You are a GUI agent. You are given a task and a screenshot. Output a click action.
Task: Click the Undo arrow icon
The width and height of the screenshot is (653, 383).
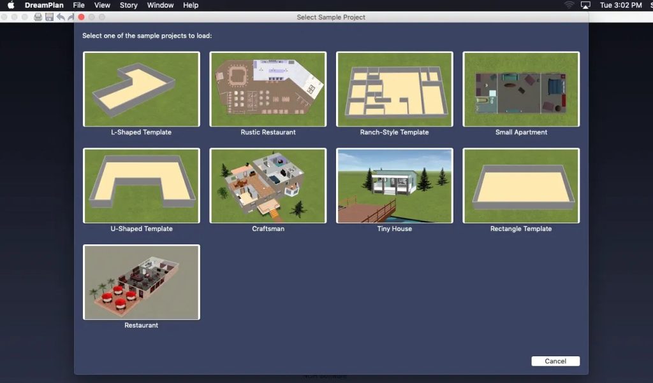click(61, 17)
